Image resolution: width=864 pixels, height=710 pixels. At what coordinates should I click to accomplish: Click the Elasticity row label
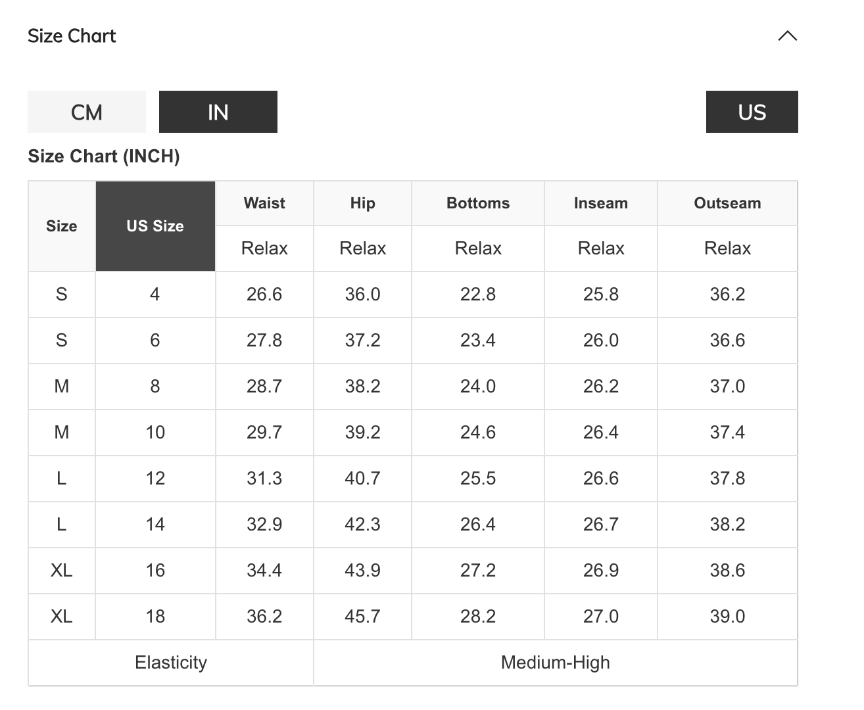[171, 663]
